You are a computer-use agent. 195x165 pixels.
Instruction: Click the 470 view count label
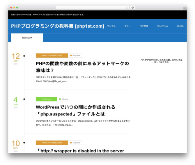tap(76, 55)
